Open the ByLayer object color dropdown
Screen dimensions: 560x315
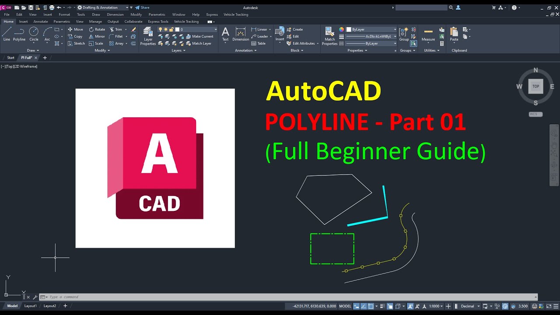371,29
